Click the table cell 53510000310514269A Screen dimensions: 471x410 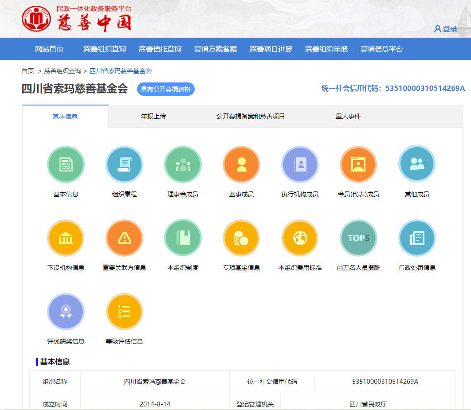pyautogui.click(x=385, y=382)
